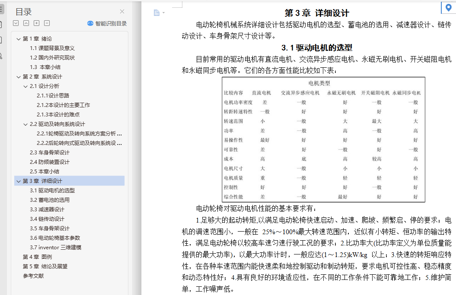The image size is (456, 295).
Task: Open 第5章 结论及展望 in outline
Action: (45, 267)
